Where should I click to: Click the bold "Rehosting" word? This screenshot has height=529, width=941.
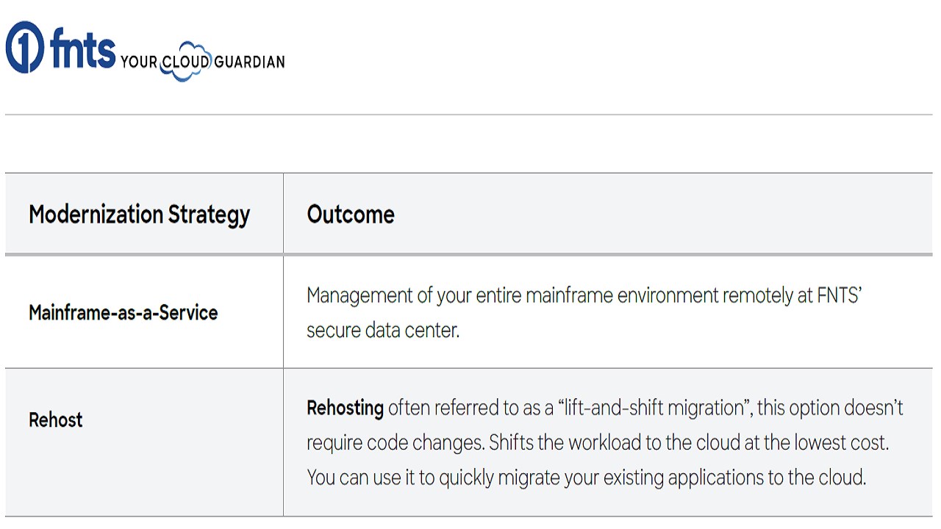pos(345,408)
